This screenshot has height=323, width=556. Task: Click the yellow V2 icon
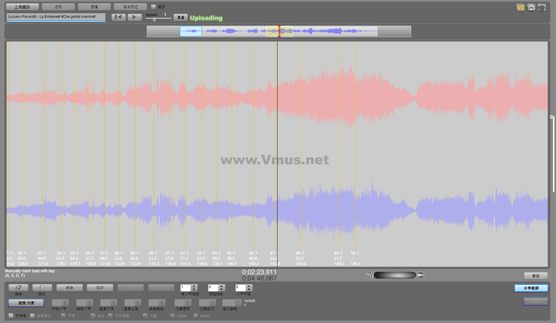(x=520, y=8)
